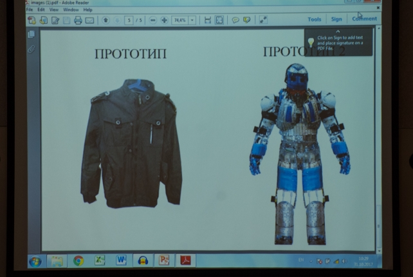
Task: Open PowerPoint from the taskbar
Action: pos(164,260)
